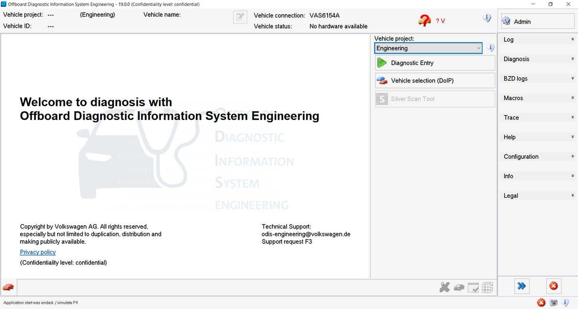The width and height of the screenshot is (578, 309).
Task: Click the '? V' voltage reading text
Action: click(440, 21)
